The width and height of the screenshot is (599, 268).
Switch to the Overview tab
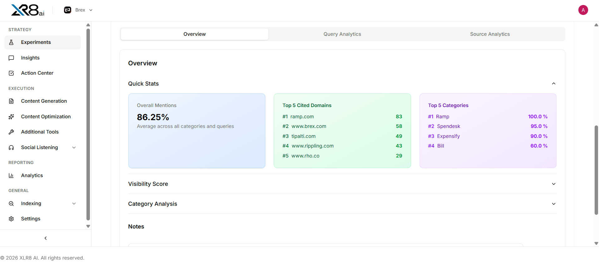click(x=194, y=34)
